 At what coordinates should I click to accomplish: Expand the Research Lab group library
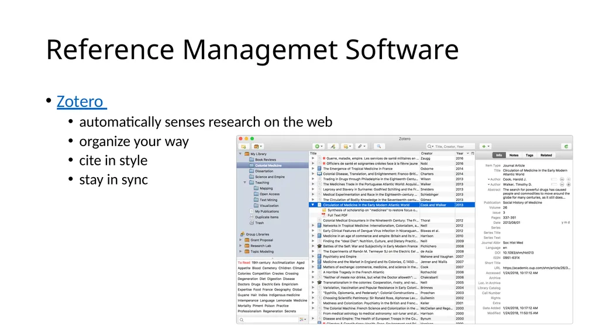[x=240, y=246]
